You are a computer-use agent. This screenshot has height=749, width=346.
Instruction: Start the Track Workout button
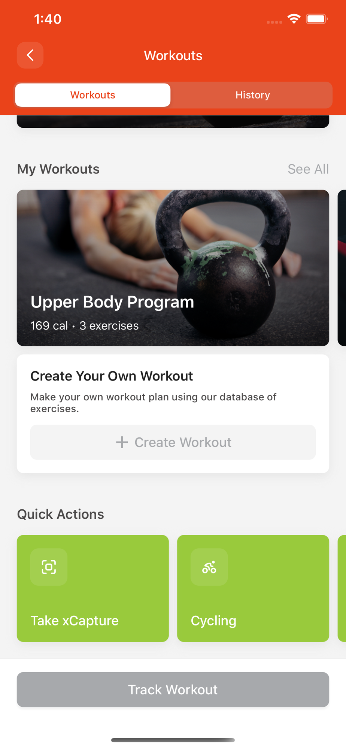tap(173, 689)
